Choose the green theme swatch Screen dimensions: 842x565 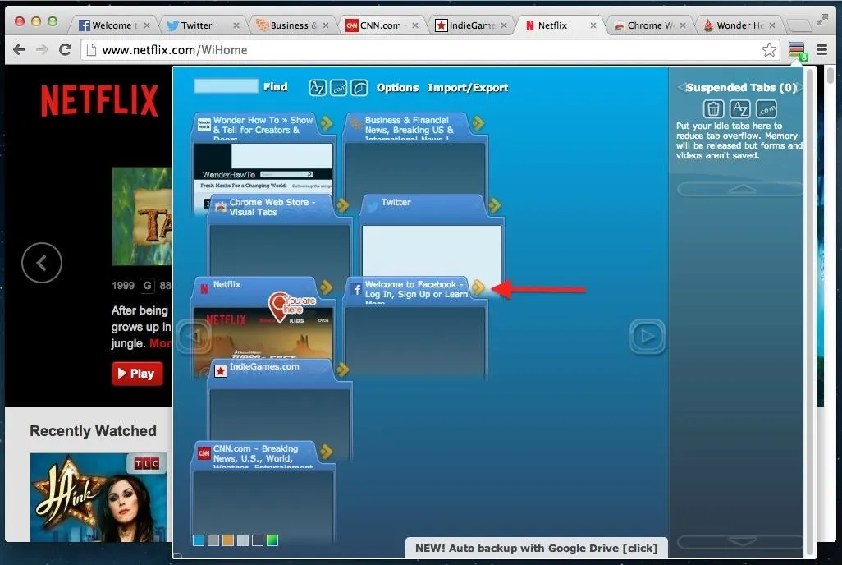tap(272, 540)
